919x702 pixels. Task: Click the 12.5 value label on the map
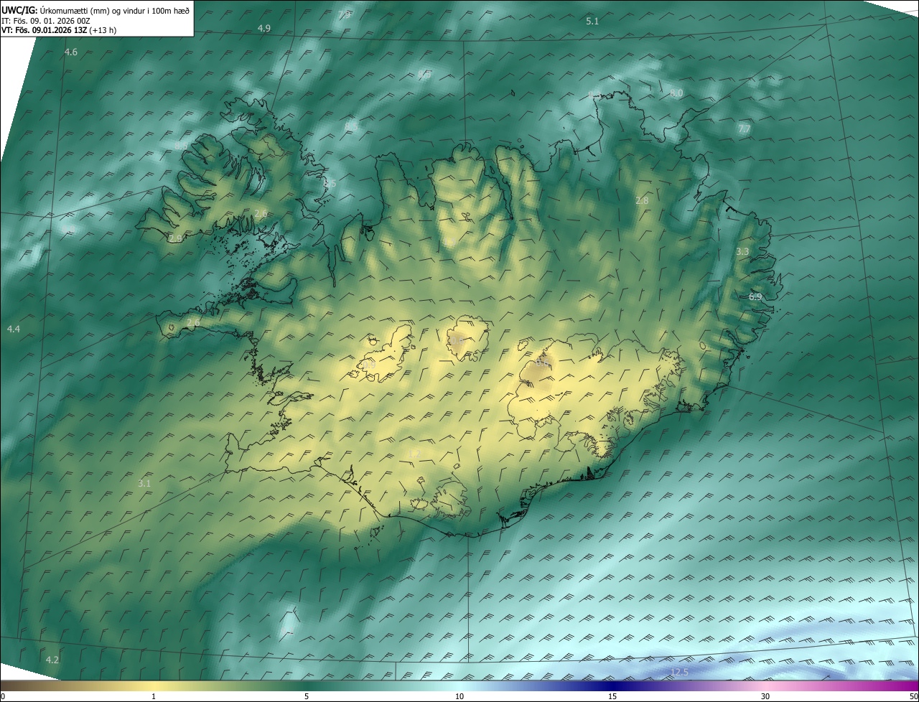coord(679,672)
